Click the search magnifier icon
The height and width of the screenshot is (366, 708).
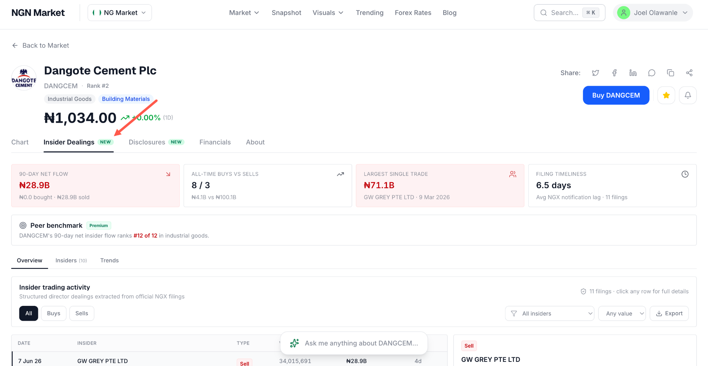tap(544, 13)
